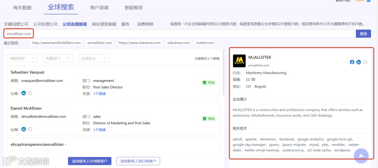Click recent search emcallister.com chip
This screenshot has height=168, width=378.
click(100, 43)
